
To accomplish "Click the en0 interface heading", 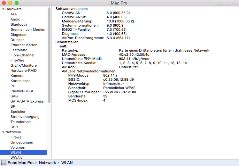I will point(63,46).
